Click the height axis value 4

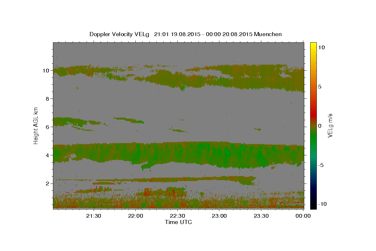(x=48, y=155)
